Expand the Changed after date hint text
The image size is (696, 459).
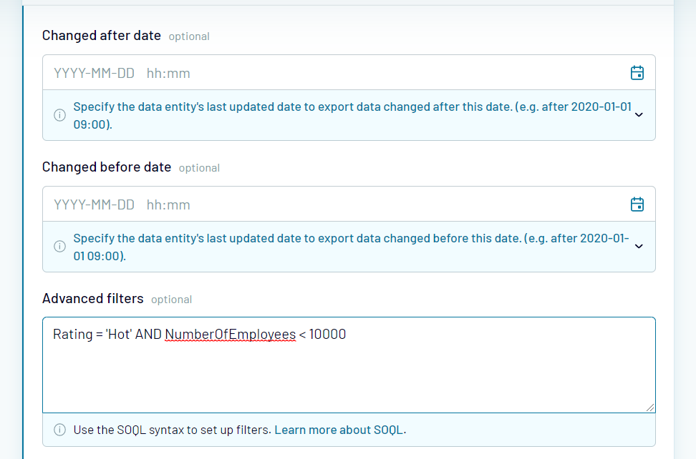tap(638, 114)
